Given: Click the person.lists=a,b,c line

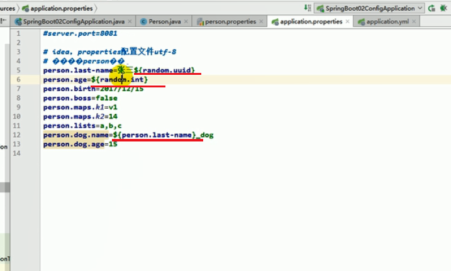Looking at the screenshot, I should tap(82, 126).
